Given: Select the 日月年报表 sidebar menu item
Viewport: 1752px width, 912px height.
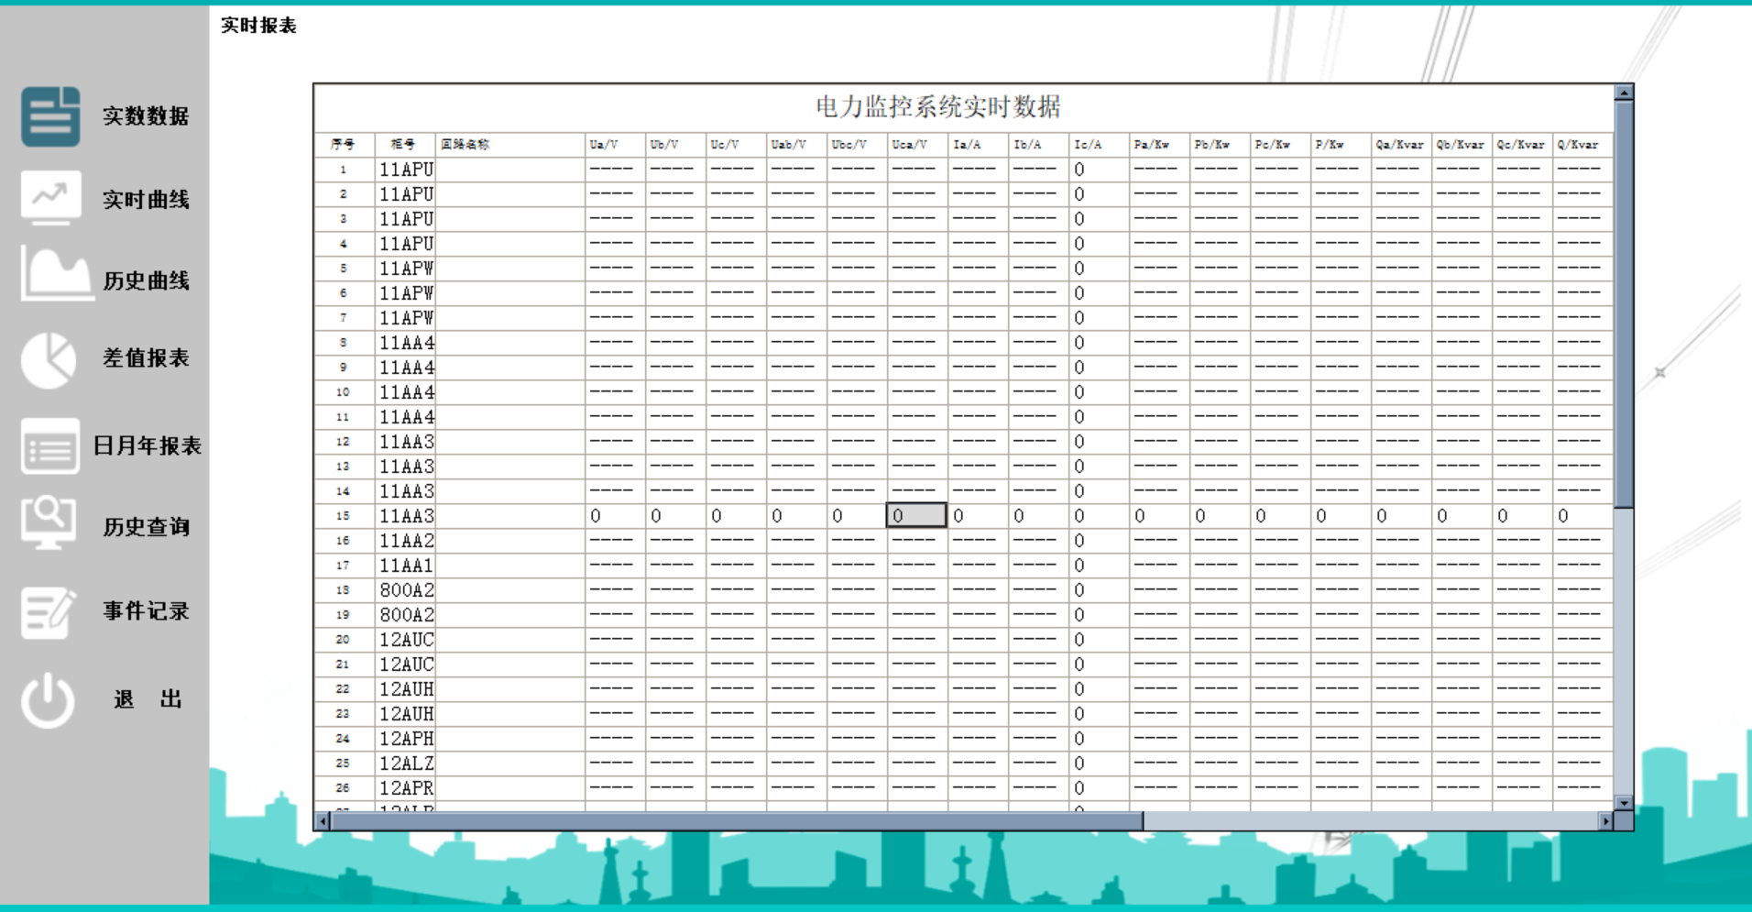Looking at the screenshot, I should tap(149, 446).
